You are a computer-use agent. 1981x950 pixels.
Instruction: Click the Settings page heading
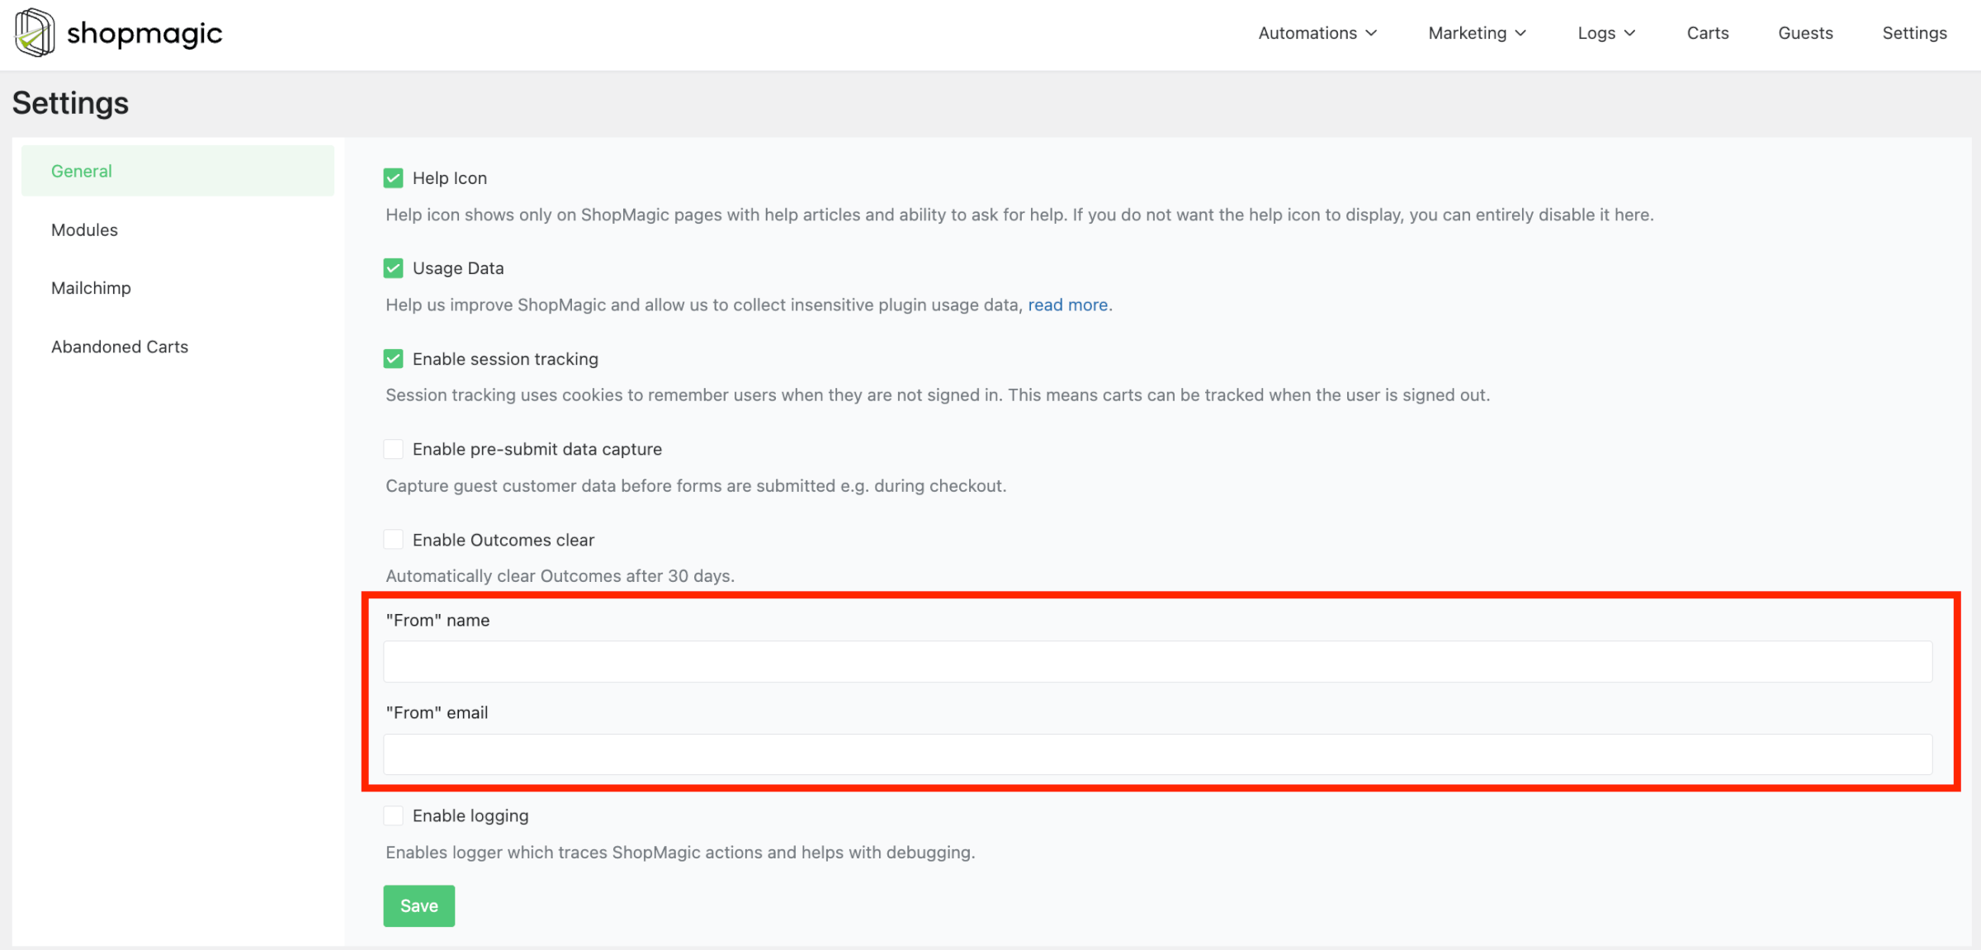[x=70, y=103]
